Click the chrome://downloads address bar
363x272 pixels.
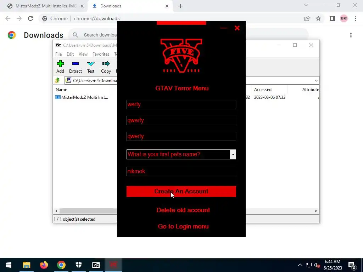[97, 18]
